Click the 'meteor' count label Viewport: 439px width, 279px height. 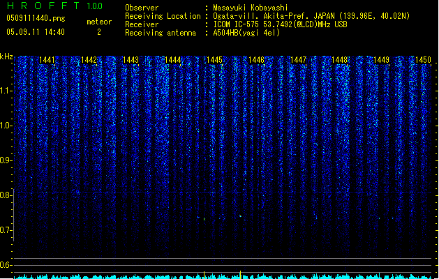pos(99,22)
